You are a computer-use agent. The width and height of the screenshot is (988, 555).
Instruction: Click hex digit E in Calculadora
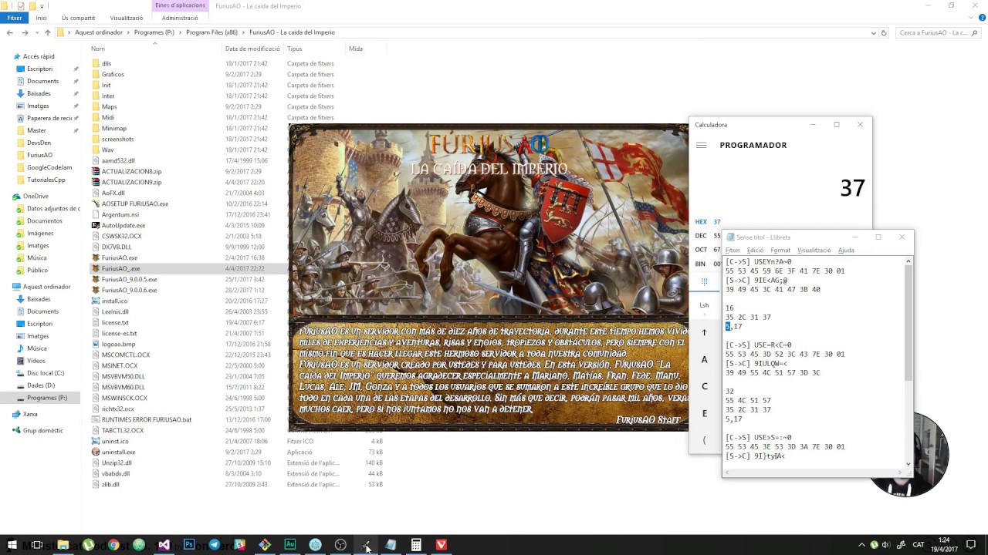[x=704, y=413]
